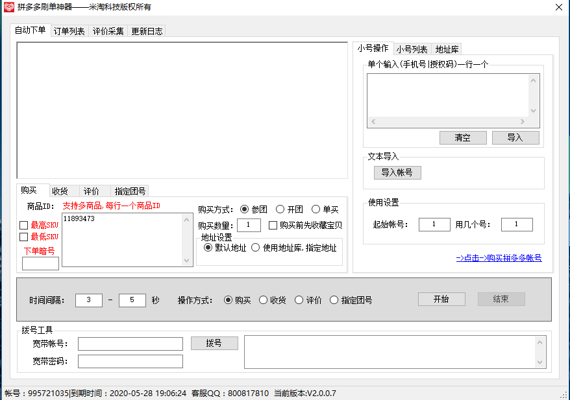This screenshot has height=400, width=570.
Task: Click the 开始 button
Action: click(441, 299)
